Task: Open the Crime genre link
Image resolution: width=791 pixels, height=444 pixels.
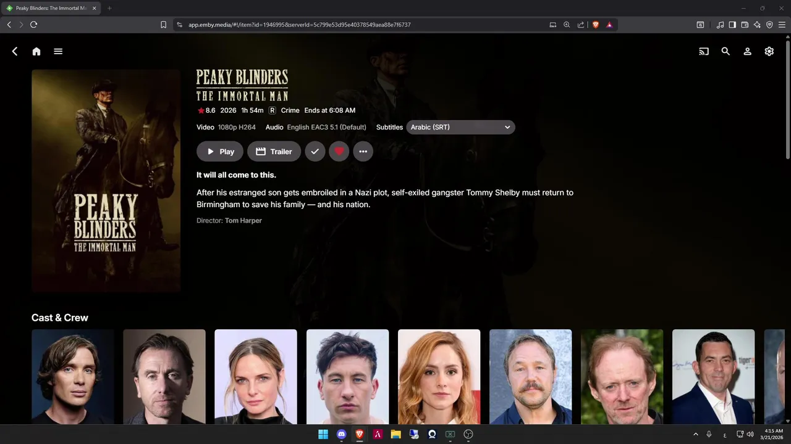Action: tap(290, 110)
